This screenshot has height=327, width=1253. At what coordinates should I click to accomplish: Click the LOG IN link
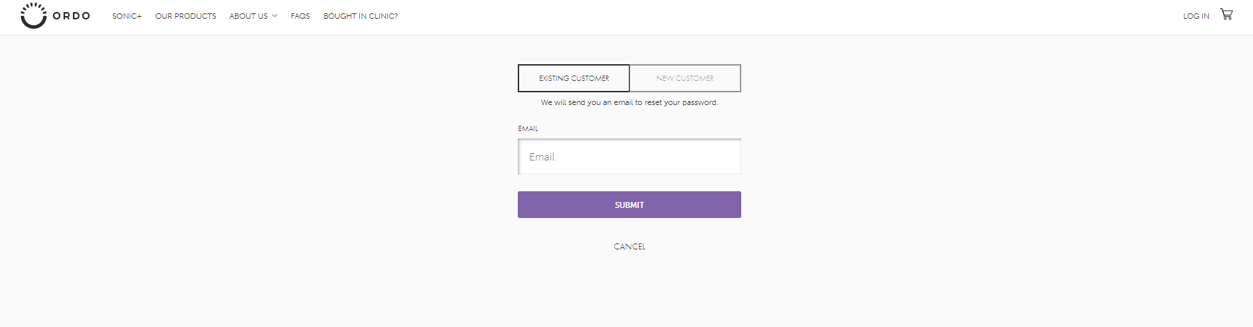pos(1196,16)
